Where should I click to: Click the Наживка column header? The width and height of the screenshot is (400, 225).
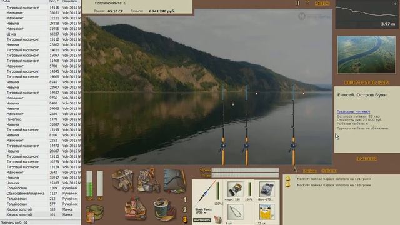coord(69,1)
